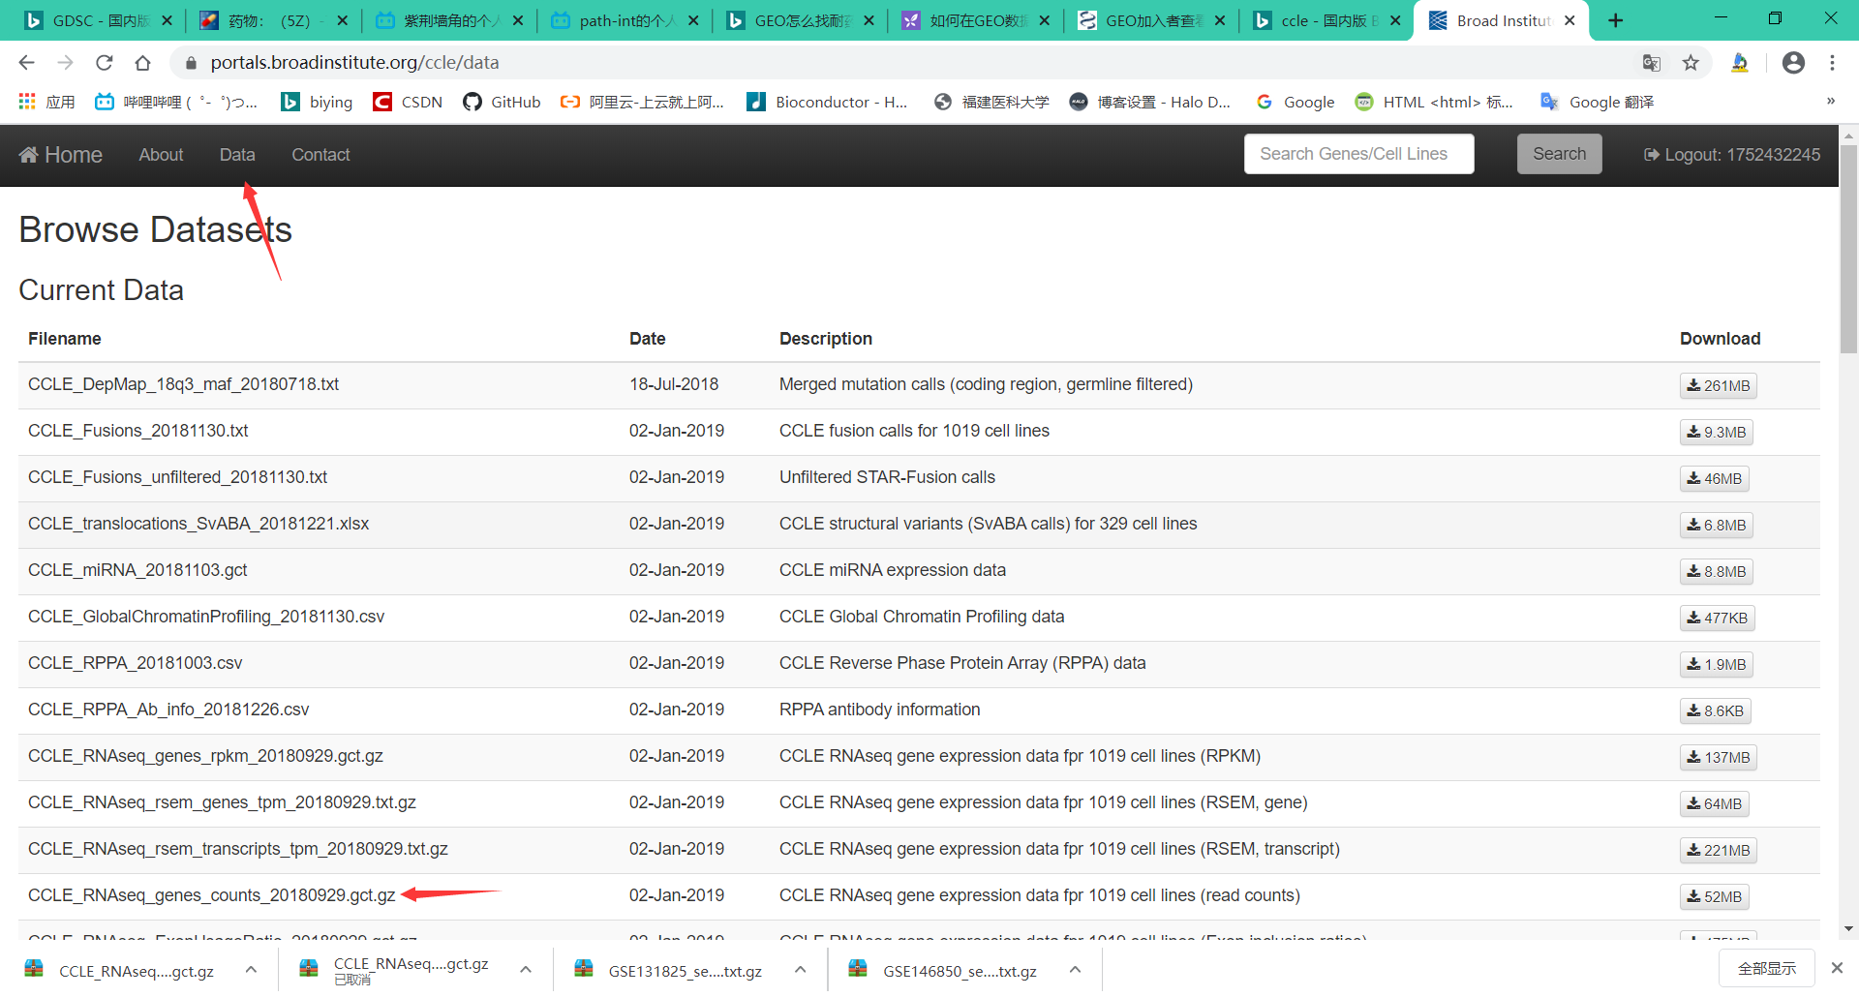Expand options for first CCLE_RNAseq download item

coord(251,969)
